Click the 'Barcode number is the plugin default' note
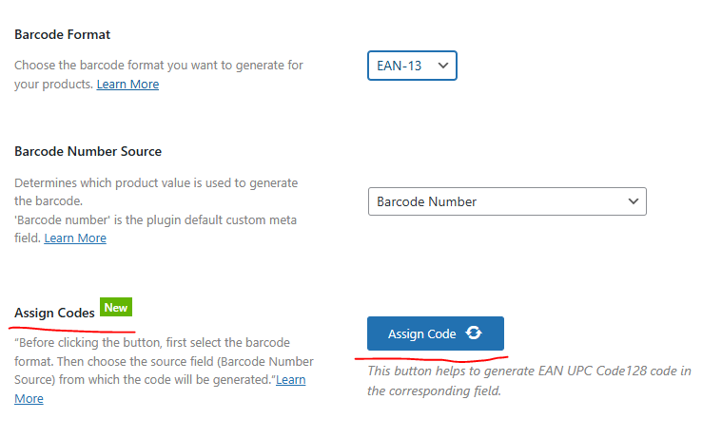The image size is (722, 438). pyautogui.click(x=156, y=219)
